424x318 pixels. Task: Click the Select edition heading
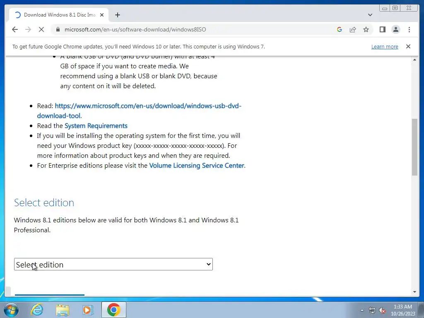click(x=44, y=202)
